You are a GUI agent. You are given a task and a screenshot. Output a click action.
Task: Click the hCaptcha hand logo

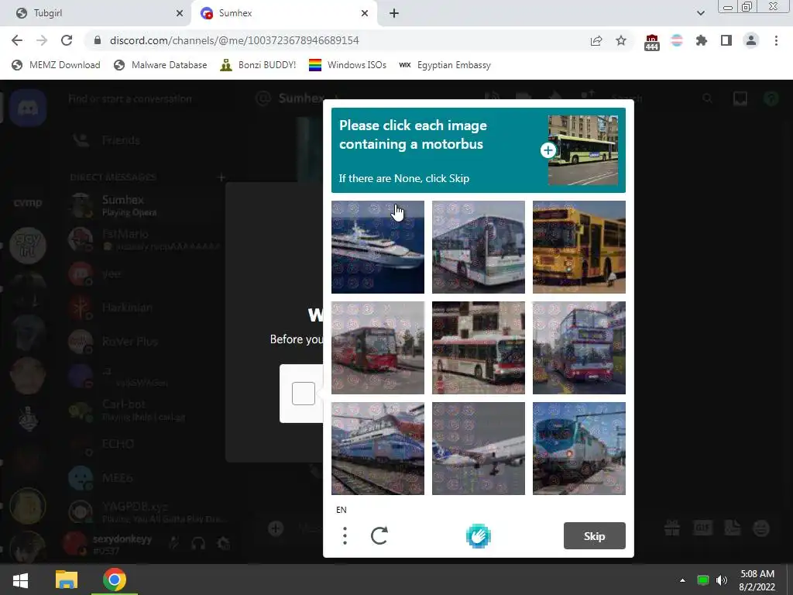click(x=479, y=536)
